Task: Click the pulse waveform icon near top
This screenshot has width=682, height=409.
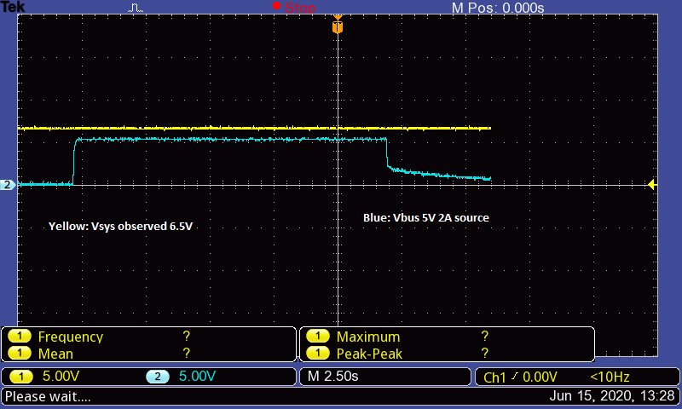Action: (136, 8)
